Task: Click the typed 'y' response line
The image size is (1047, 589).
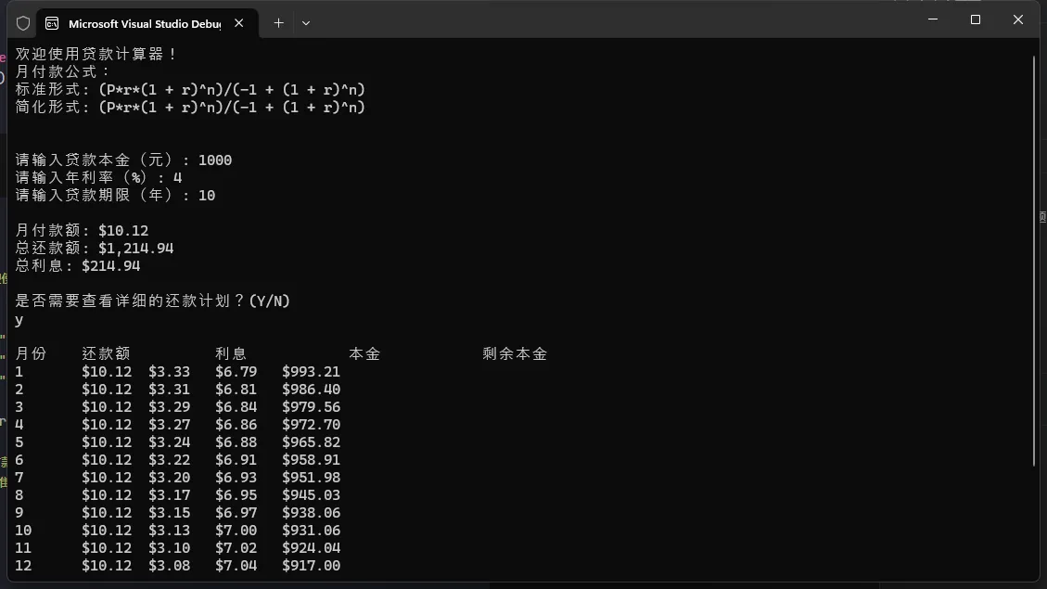Action: (19, 320)
